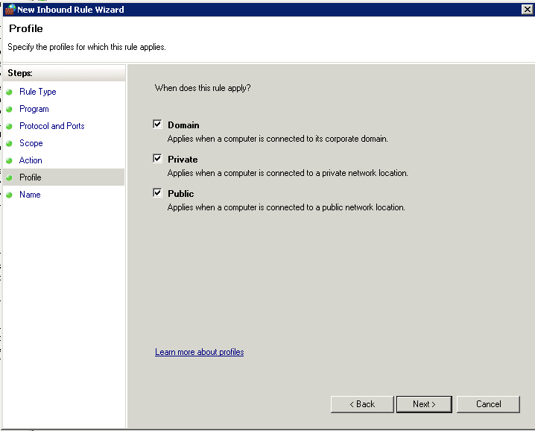Screen dimensions: 535x431
Task: Click the public network location description
Action: [286, 207]
